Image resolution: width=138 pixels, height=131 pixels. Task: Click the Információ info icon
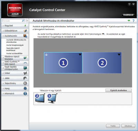pos(25,93)
